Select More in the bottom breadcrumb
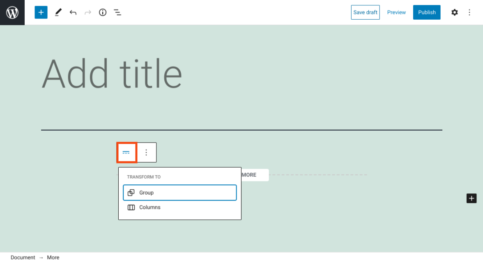This screenshot has width=483, height=262. (53, 257)
